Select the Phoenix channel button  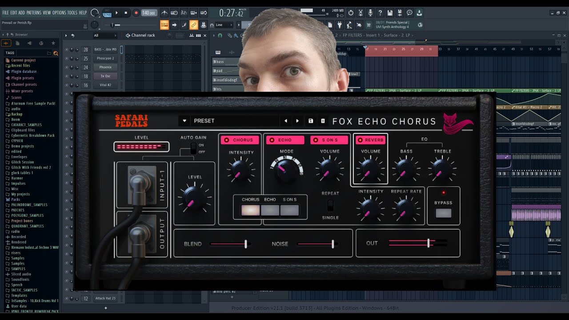[x=105, y=67]
